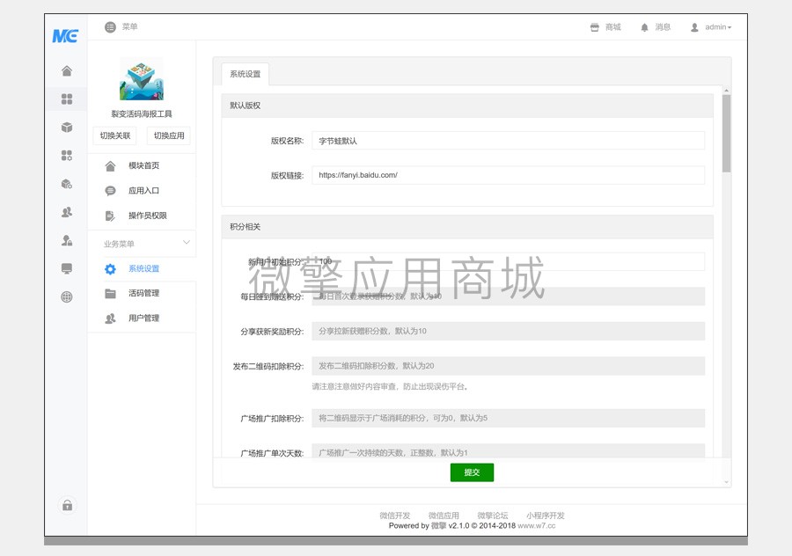
Task: Collapse the 业务菜单 section chevron
Action: pyautogui.click(x=187, y=244)
